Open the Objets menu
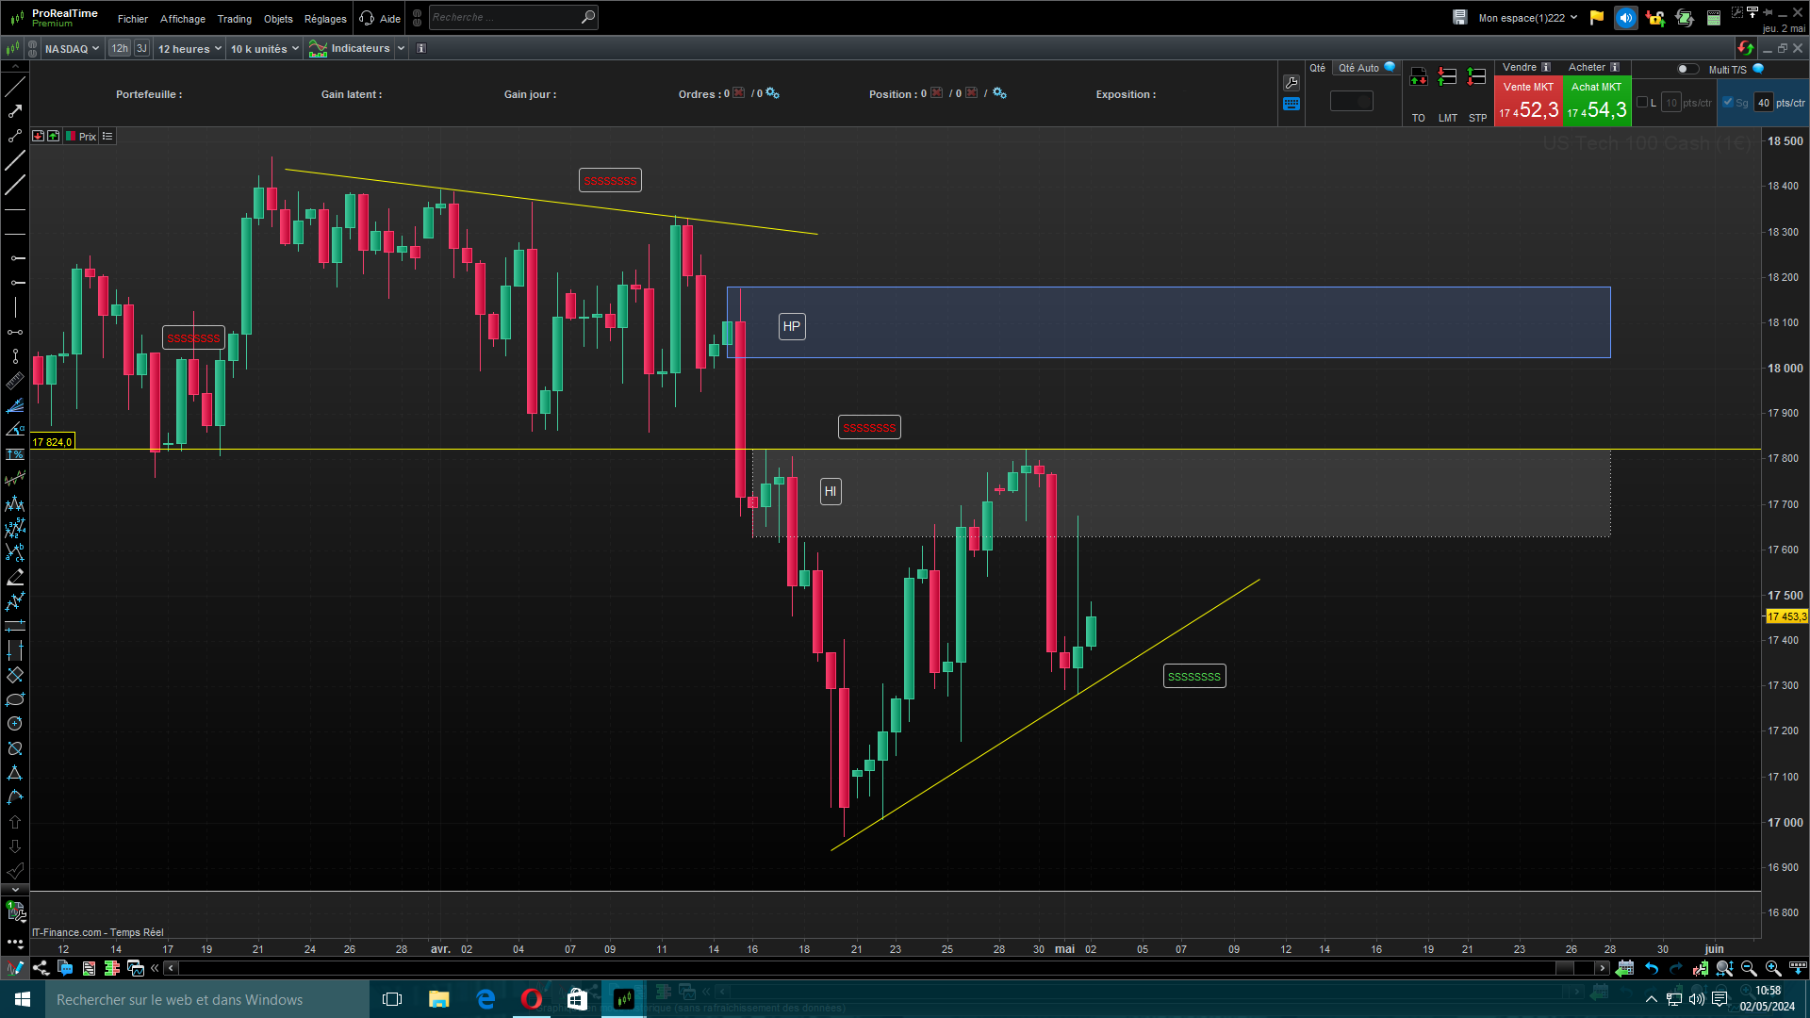 [x=278, y=19]
